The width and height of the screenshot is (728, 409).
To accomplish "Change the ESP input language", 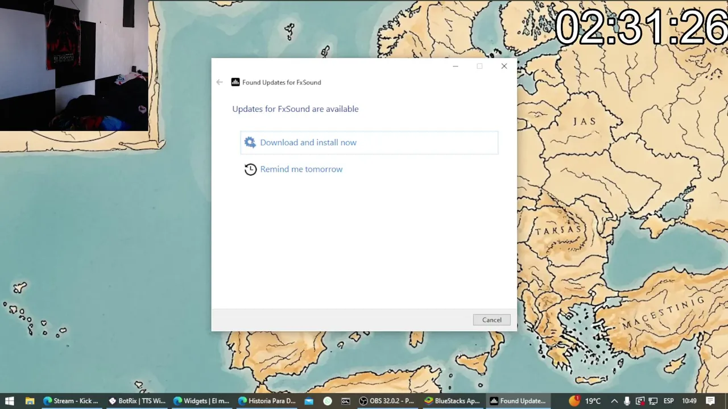I will [x=669, y=400].
